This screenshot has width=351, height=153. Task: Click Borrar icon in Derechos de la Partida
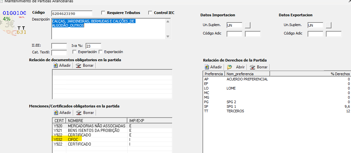pyautogui.click(x=252, y=67)
